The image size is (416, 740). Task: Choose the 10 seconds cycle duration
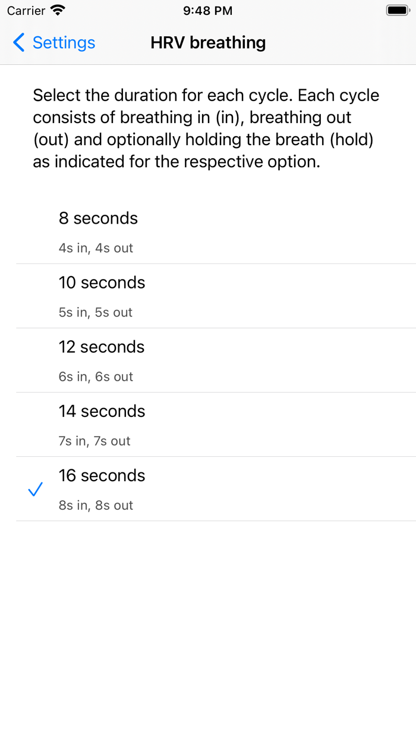coord(102,283)
